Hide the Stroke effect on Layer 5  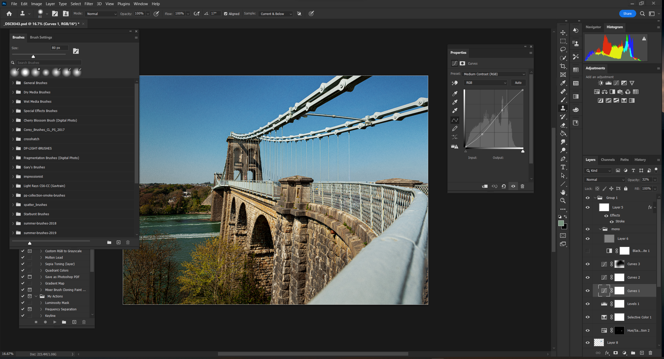pos(612,222)
